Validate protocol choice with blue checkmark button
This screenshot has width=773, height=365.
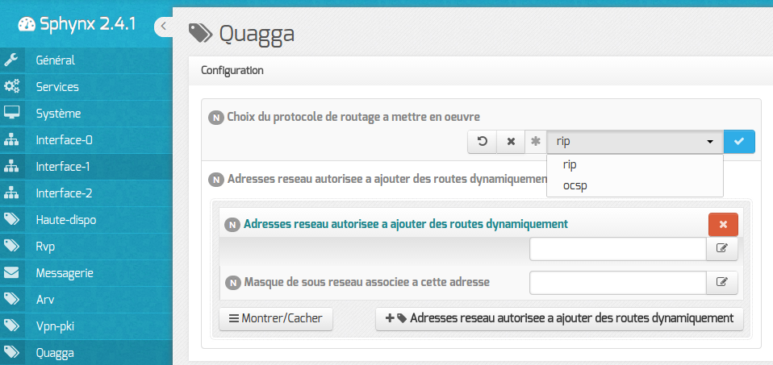739,142
